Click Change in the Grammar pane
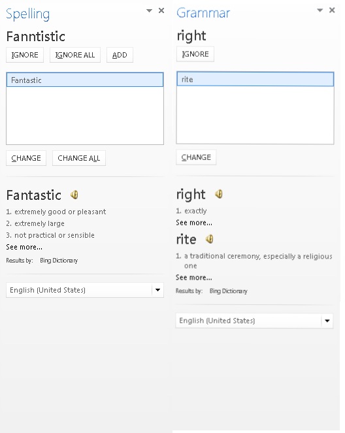 196,157
